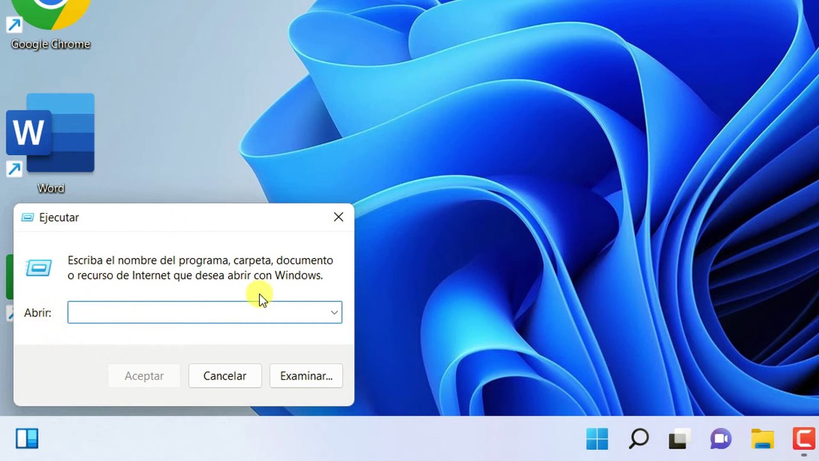Image resolution: width=819 pixels, height=461 pixels.
Task: Click the Ejecutar title bar icon
Action: tap(28, 218)
